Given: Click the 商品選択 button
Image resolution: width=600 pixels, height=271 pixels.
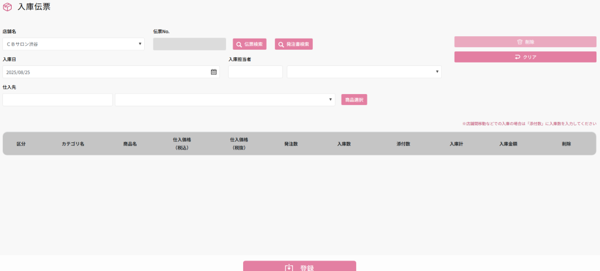Looking at the screenshot, I should [354, 100].
